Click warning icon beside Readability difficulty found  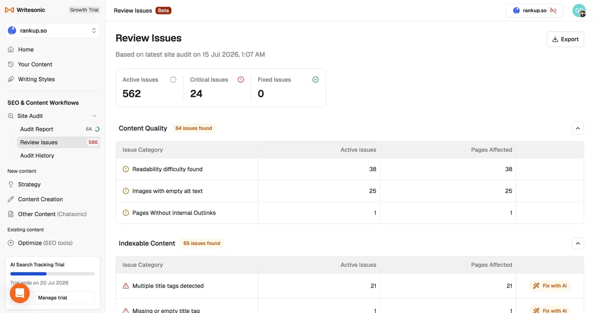(x=126, y=169)
